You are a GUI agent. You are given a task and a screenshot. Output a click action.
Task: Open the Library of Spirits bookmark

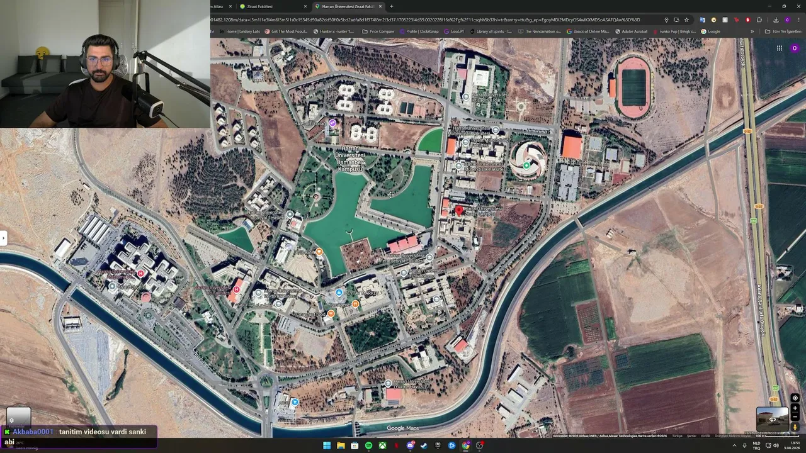[x=491, y=31]
